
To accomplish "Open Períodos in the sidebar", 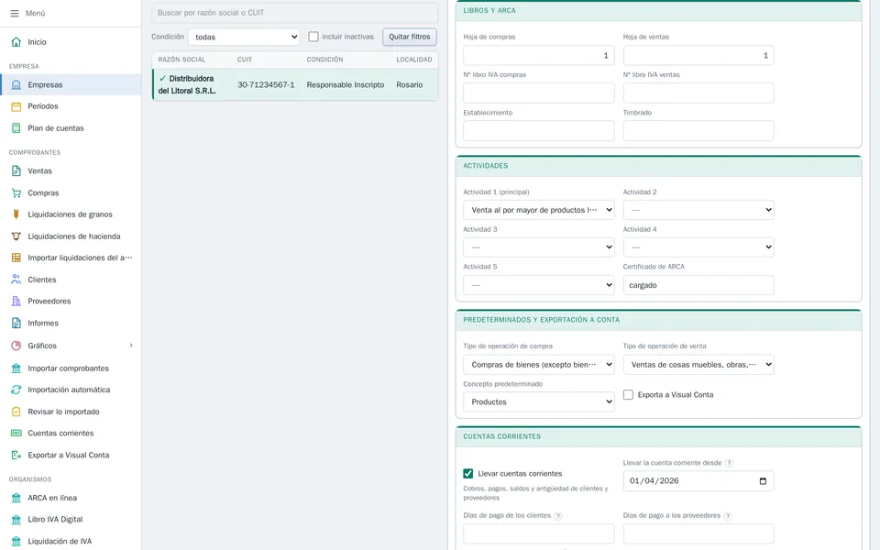I will pos(71,106).
